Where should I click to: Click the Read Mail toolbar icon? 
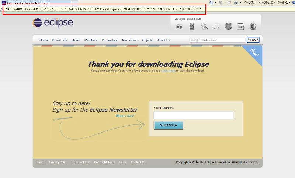(x=229, y=3)
